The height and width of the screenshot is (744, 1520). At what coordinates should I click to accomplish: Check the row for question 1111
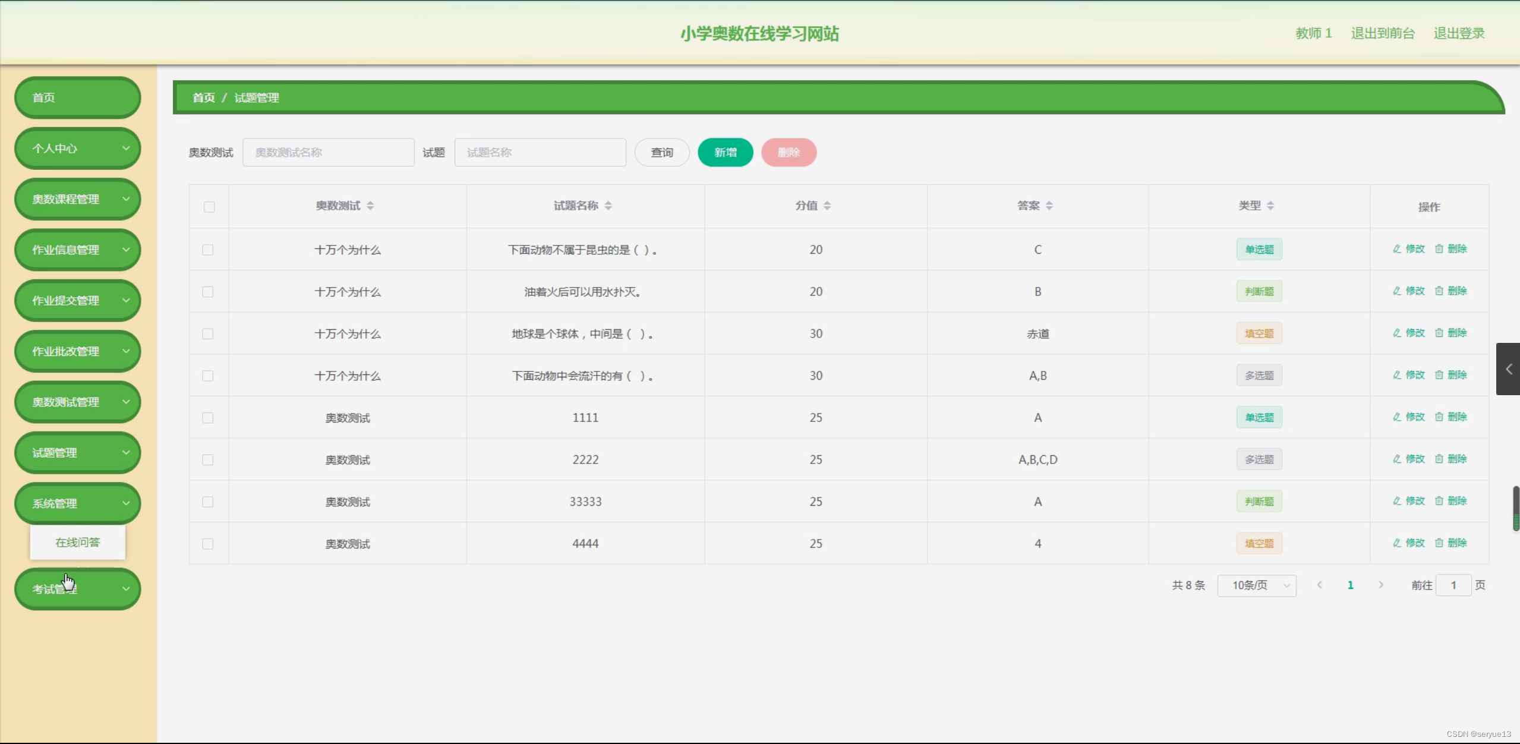[x=207, y=418]
